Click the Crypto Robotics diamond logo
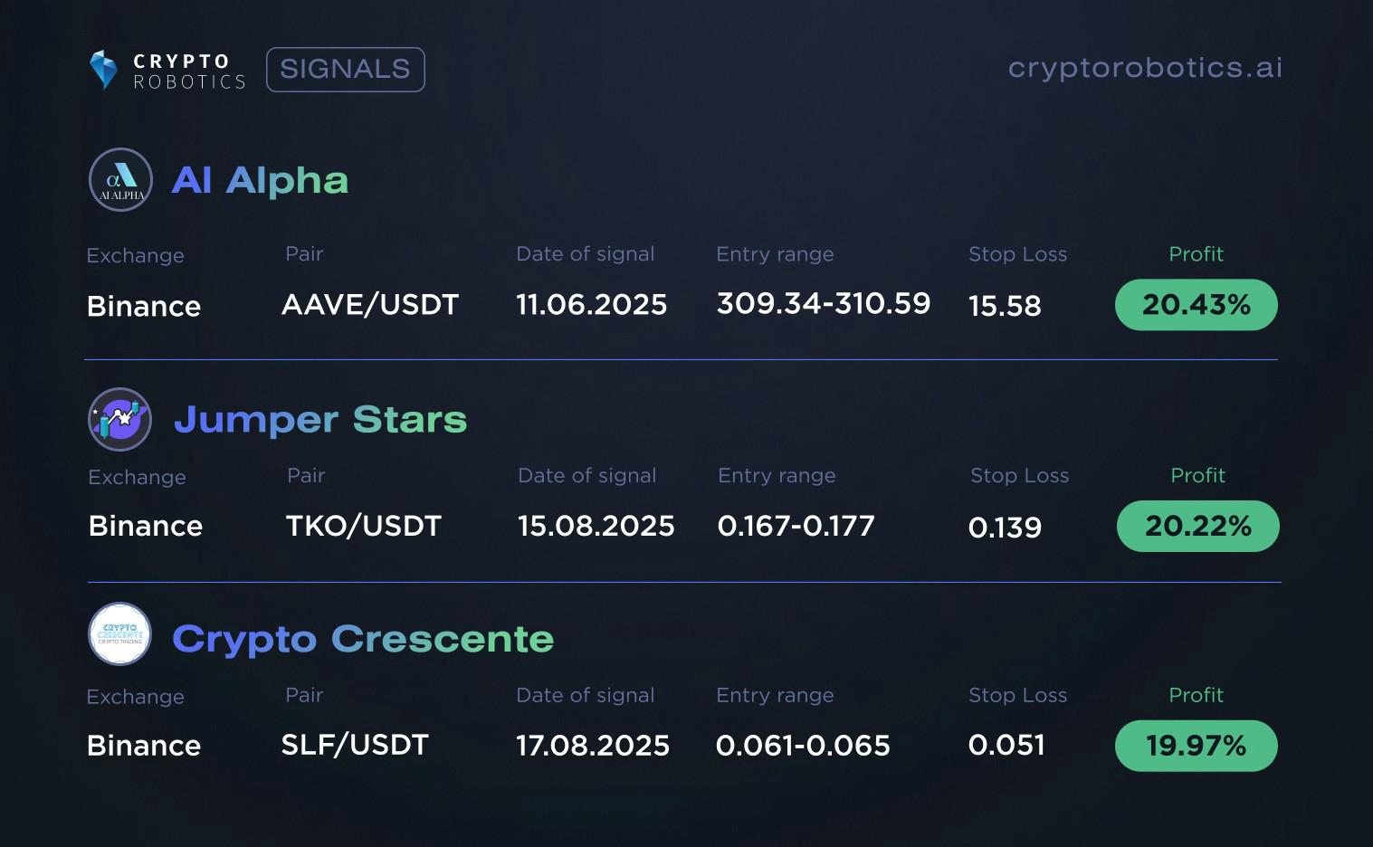The width and height of the screenshot is (1373, 847). pos(103,70)
